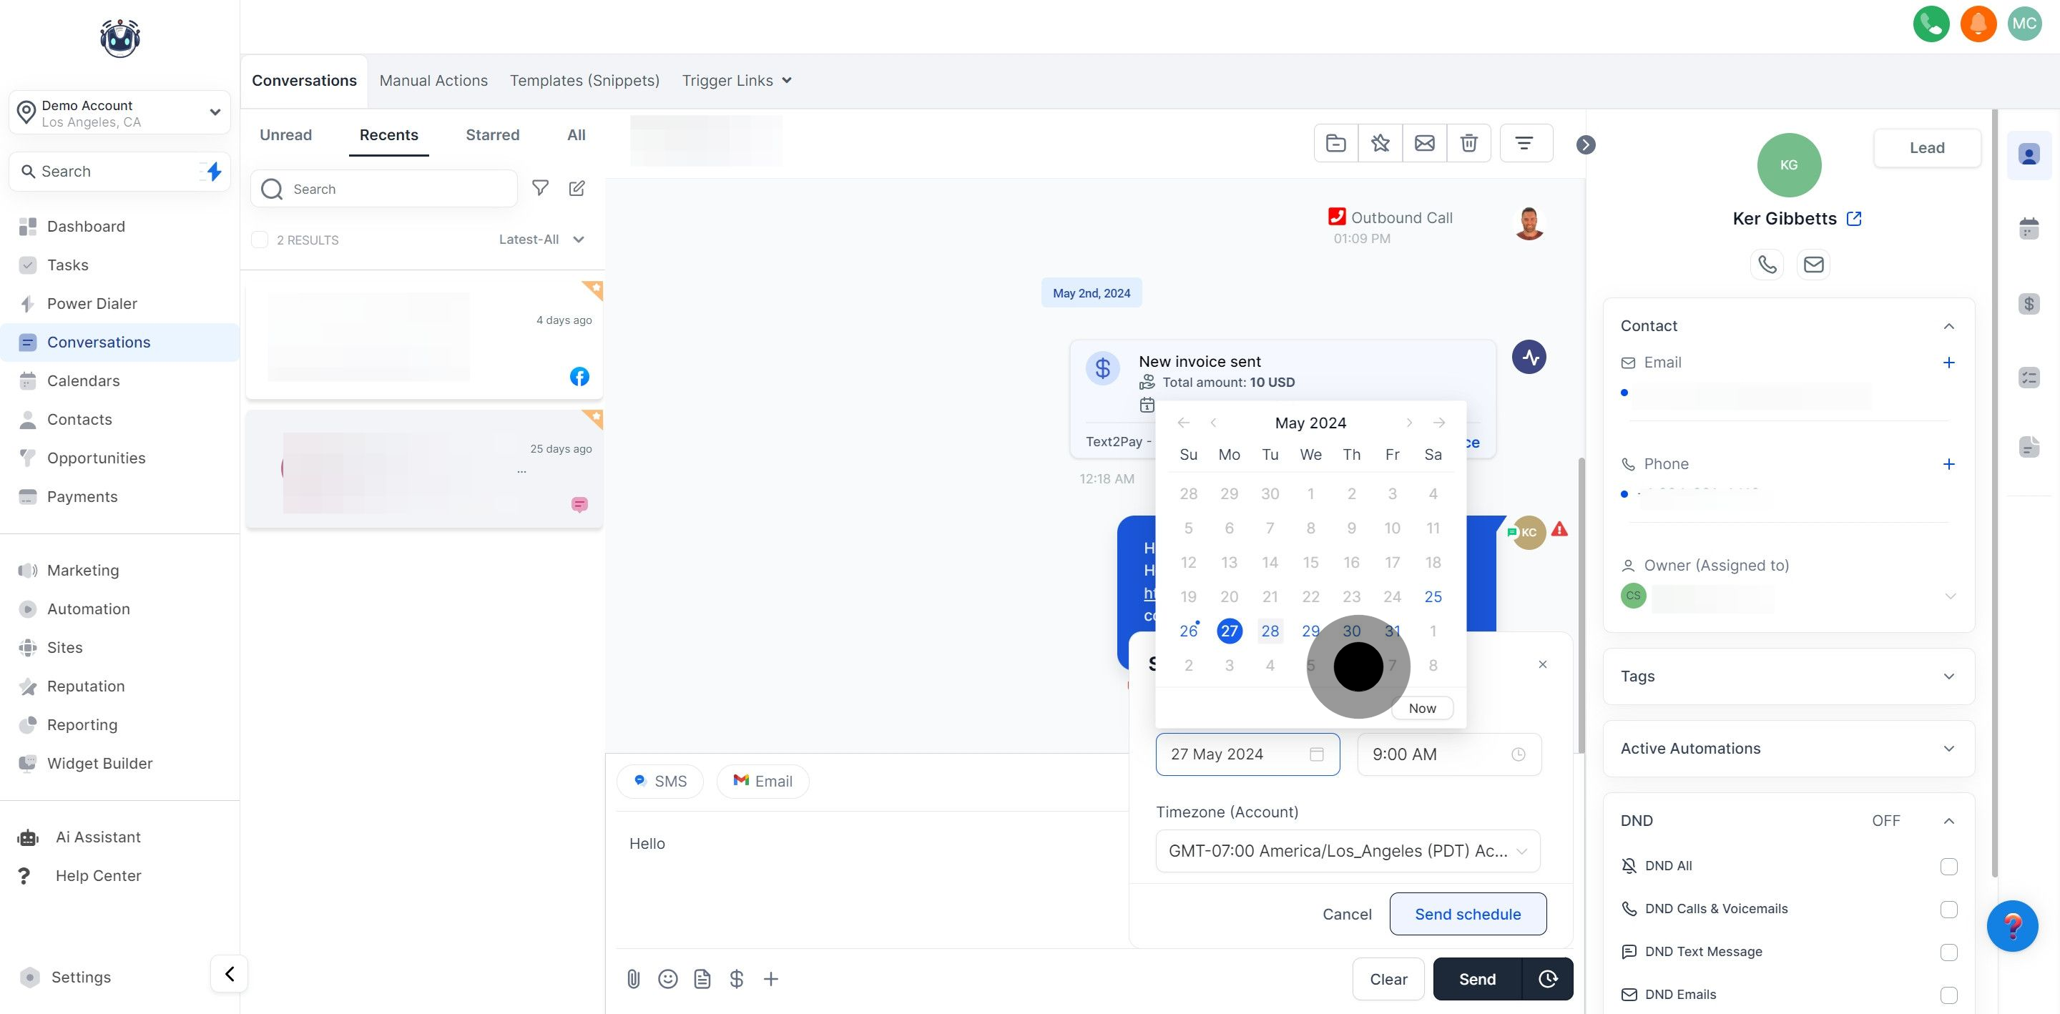2060x1014 pixels.
Task: Click the Send schedule button
Action: tap(1468, 914)
